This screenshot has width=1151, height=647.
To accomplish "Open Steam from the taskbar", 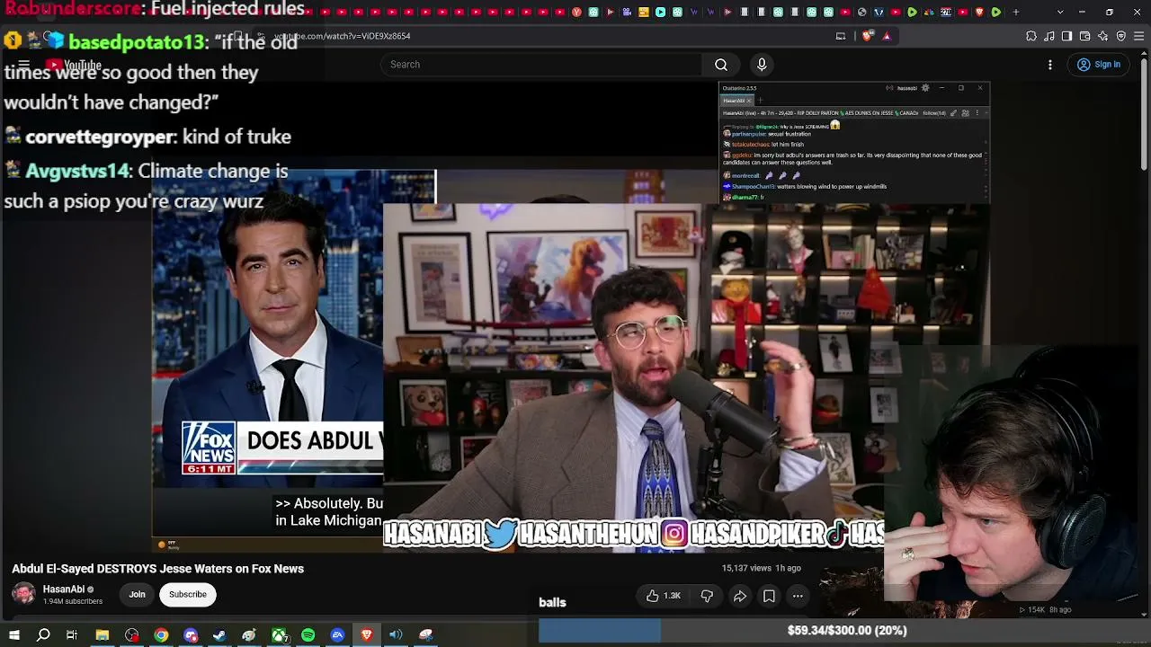I will (219, 635).
